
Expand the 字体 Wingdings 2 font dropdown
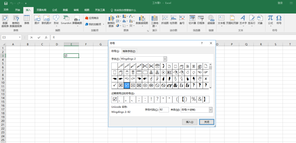[x=165, y=59]
